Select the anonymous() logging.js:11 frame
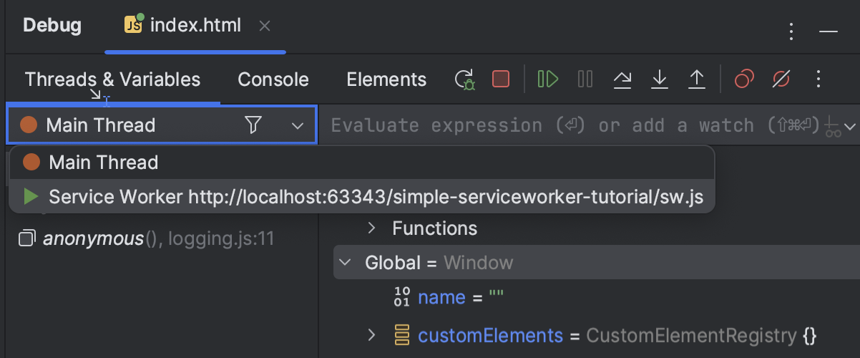The image size is (860, 358). [x=157, y=238]
